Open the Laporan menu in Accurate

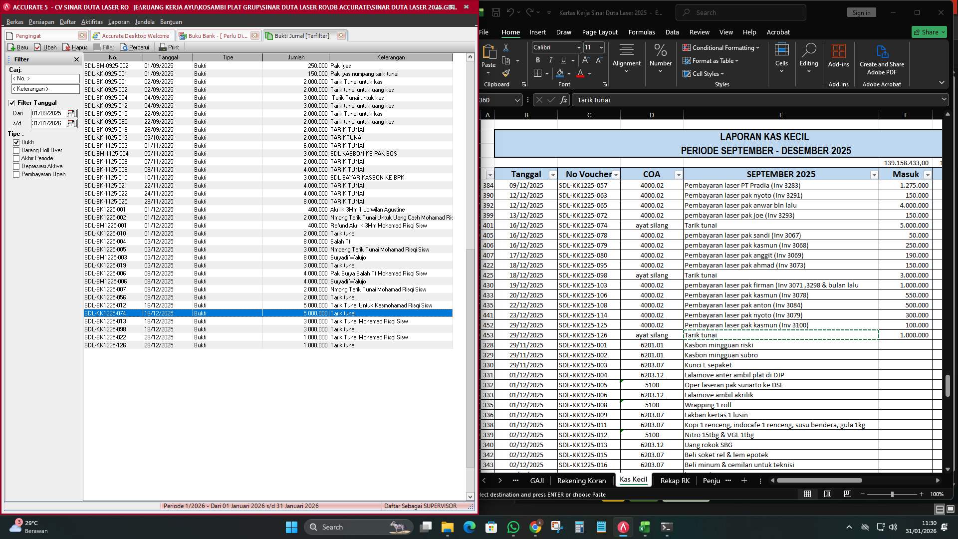click(x=119, y=22)
